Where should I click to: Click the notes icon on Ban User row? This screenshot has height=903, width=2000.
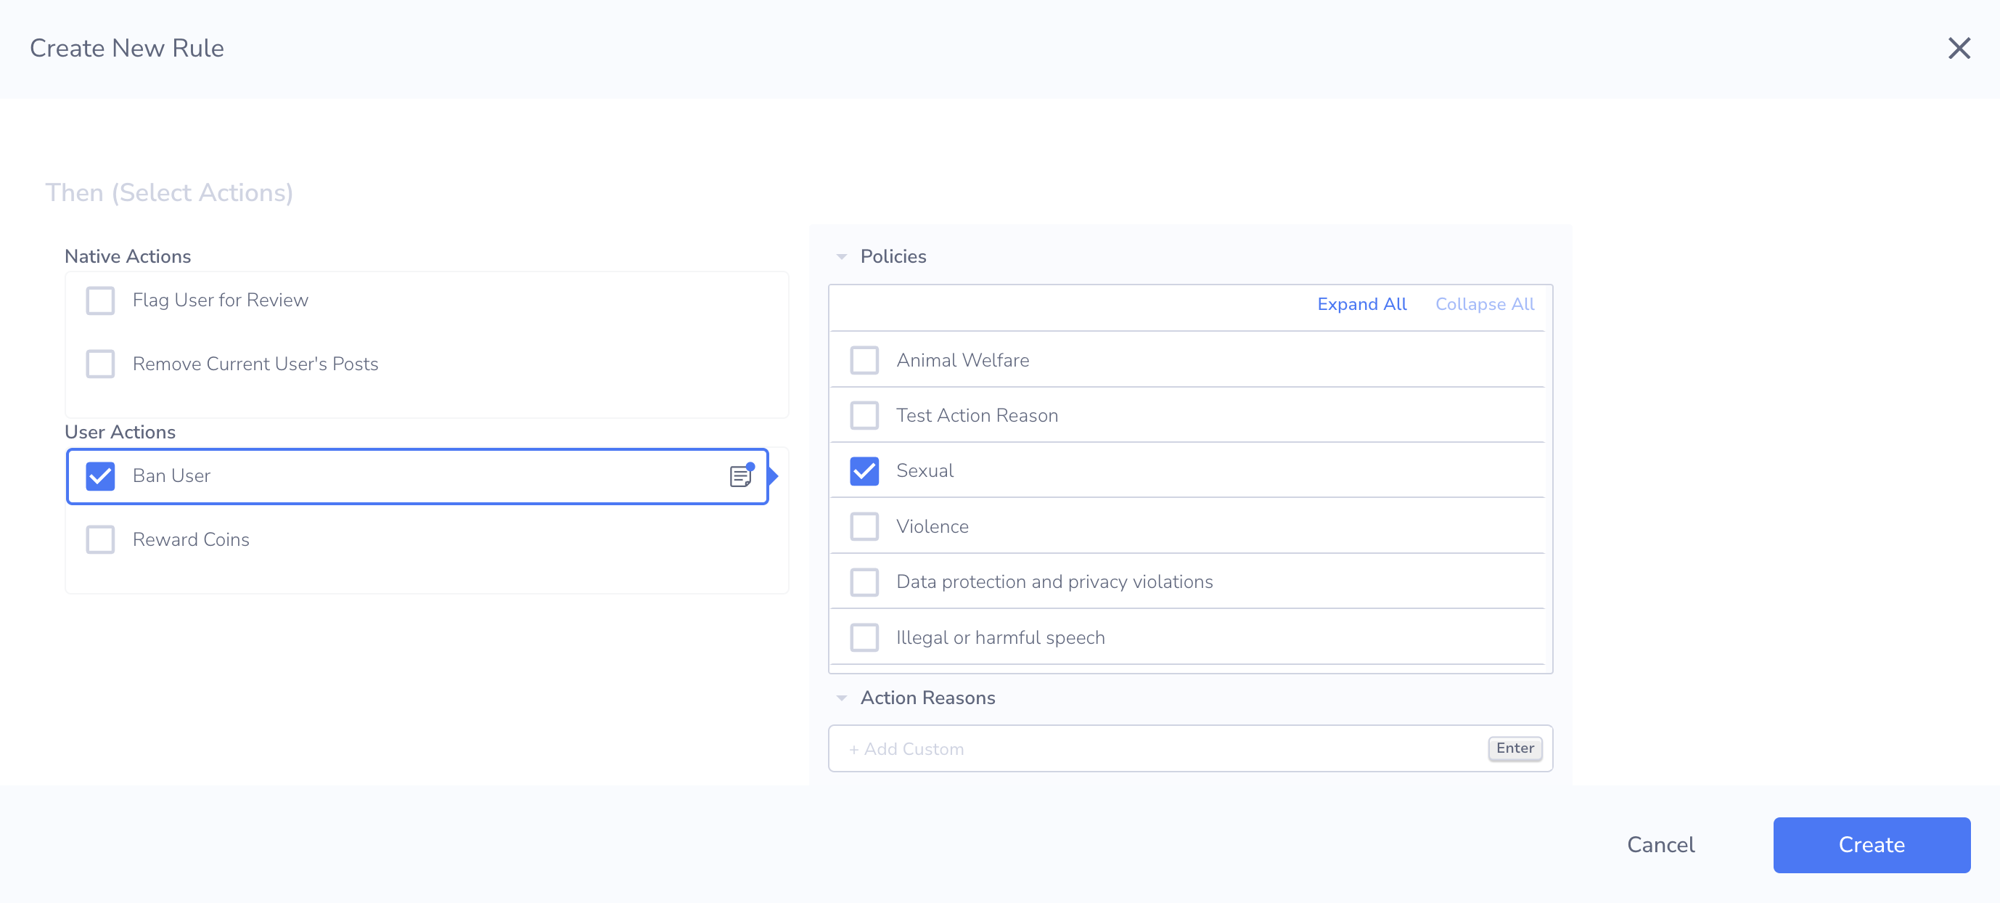click(x=741, y=476)
